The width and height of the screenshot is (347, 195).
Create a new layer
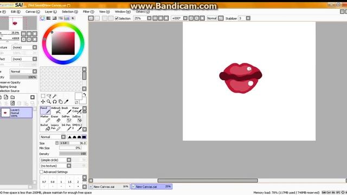1,97
